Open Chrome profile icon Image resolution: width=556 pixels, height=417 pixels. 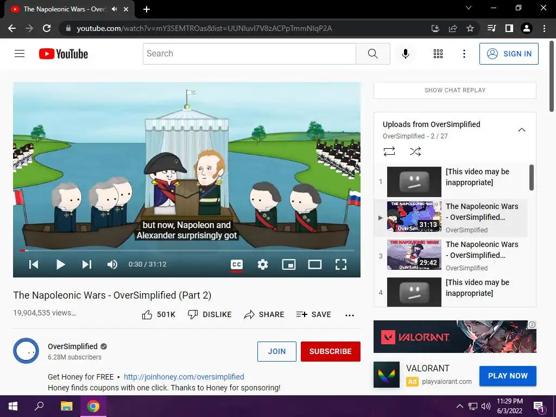527,28
